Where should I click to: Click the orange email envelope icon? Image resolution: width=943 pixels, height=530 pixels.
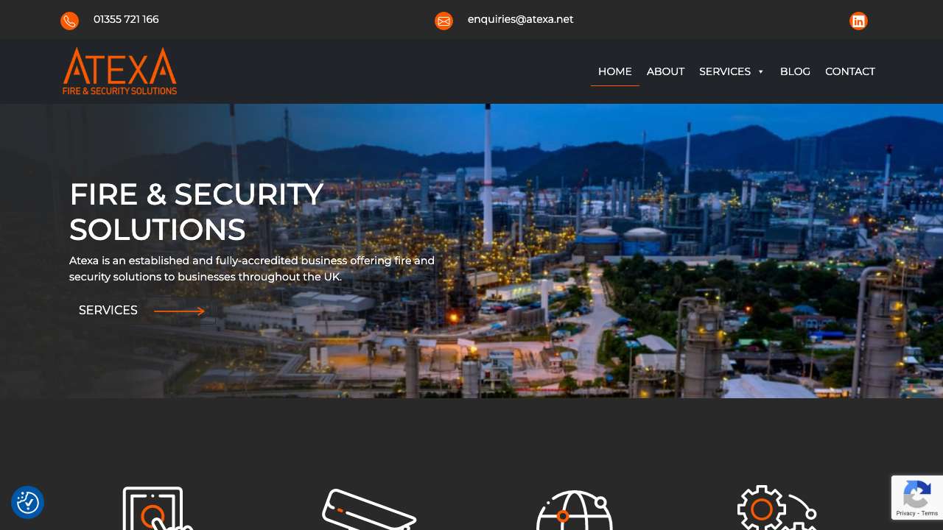[444, 21]
